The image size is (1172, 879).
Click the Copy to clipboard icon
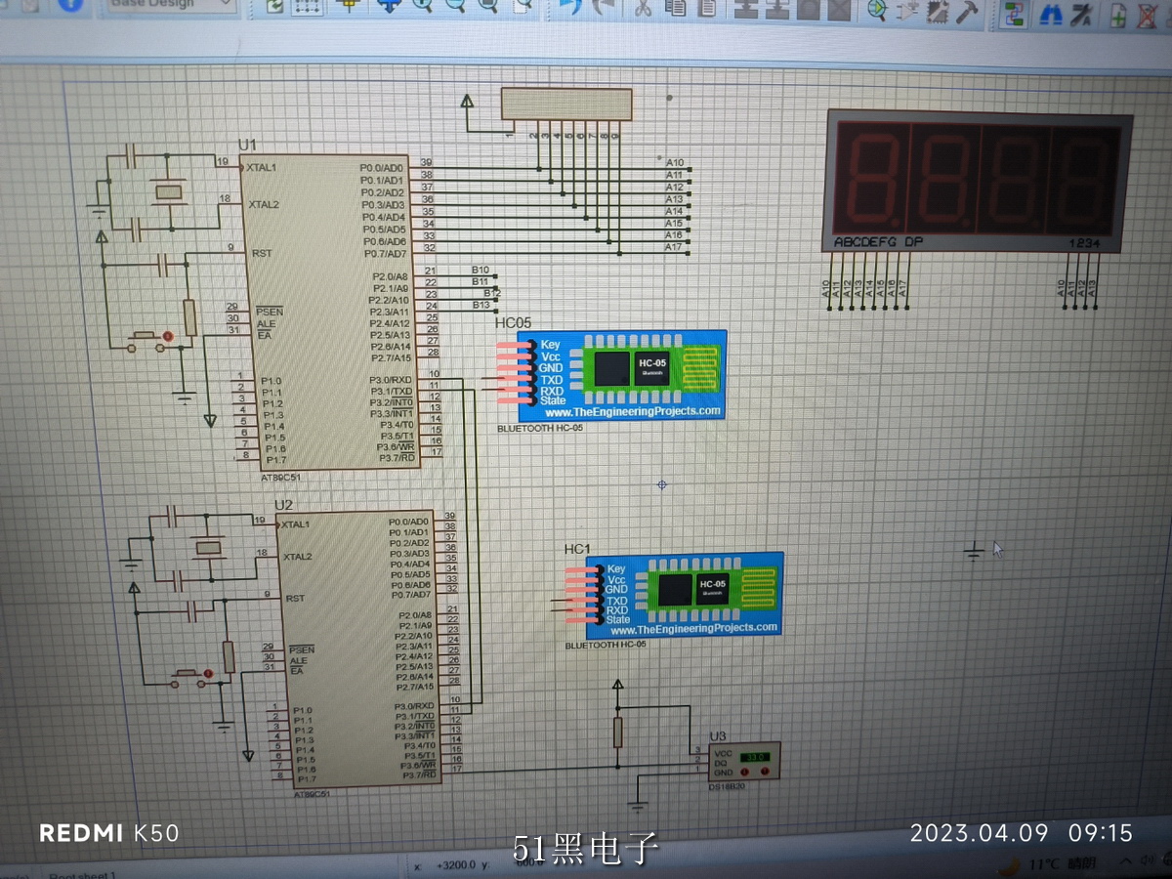tap(676, 9)
